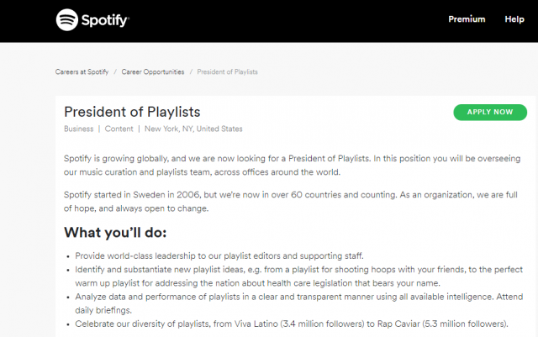Select the Business category tag
538x337 pixels.
[x=78, y=129]
